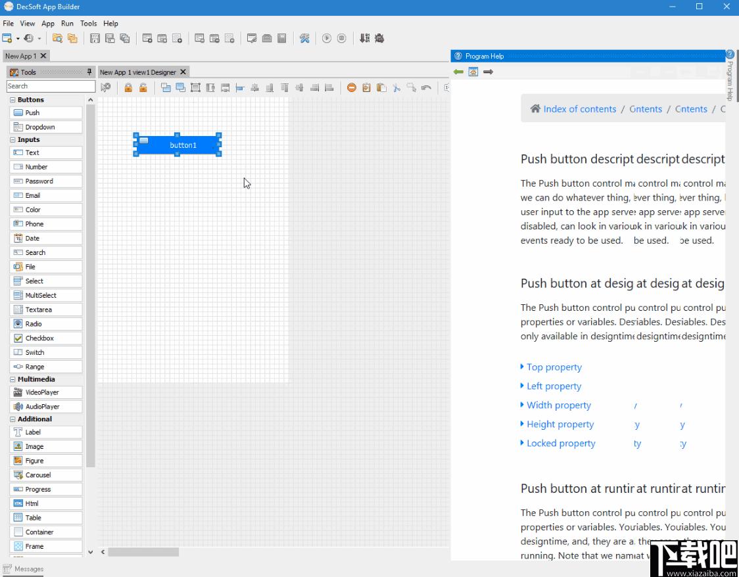739x577 pixels.
Task: Click the recent apps clock icon
Action: pos(29,38)
